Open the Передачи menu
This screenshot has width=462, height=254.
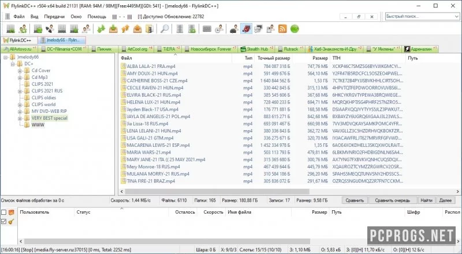(x=54, y=17)
